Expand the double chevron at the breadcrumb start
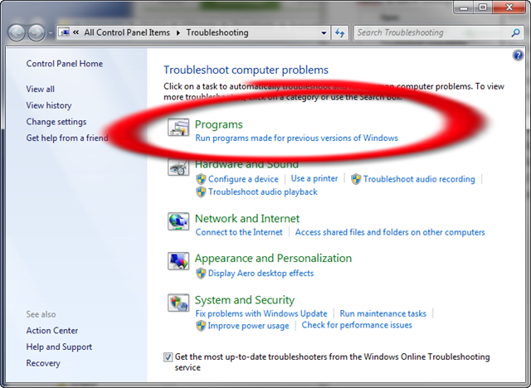The image size is (531, 388). tap(76, 32)
